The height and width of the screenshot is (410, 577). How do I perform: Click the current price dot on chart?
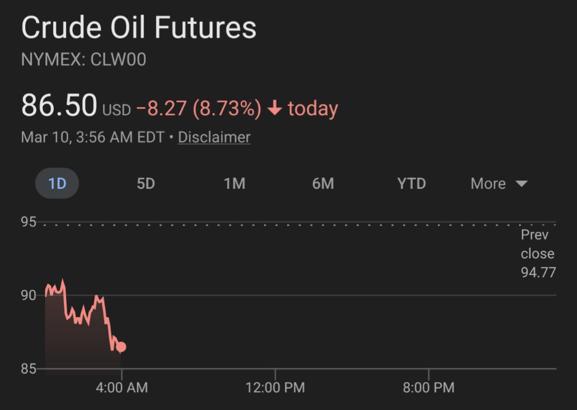[x=121, y=347]
